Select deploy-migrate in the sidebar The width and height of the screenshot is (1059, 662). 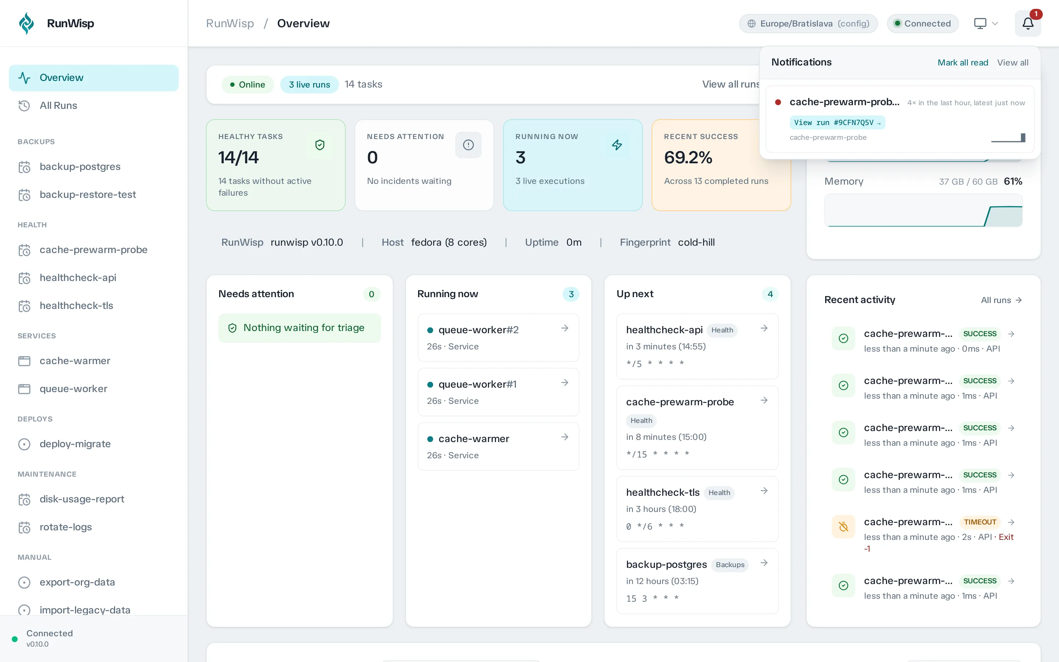click(x=94, y=444)
